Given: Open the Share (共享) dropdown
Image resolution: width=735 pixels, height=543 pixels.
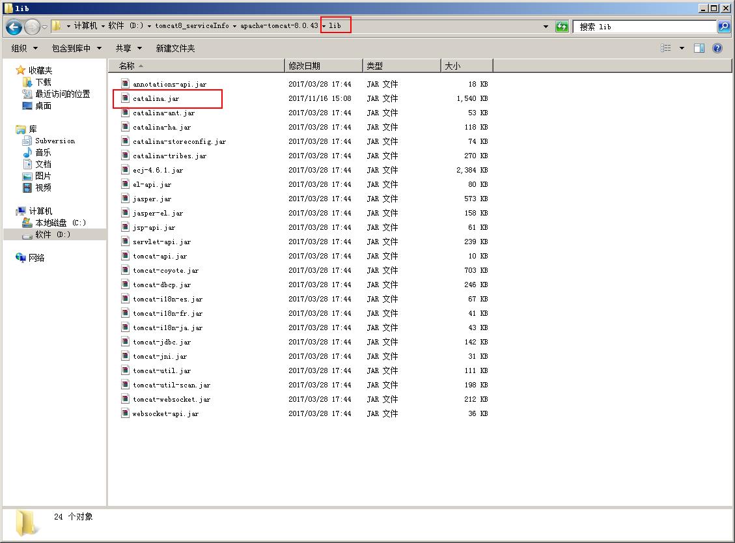Looking at the screenshot, I should pyautogui.click(x=128, y=48).
